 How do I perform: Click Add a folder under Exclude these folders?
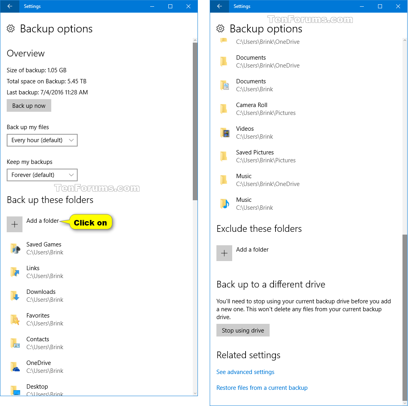click(224, 253)
